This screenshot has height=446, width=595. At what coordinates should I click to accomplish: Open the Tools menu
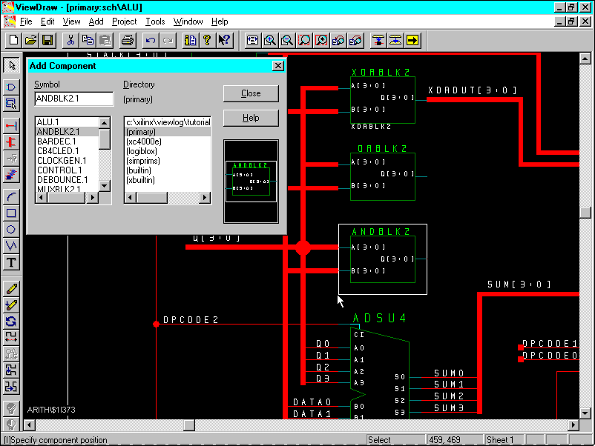pyautogui.click(x=155, y=21)
